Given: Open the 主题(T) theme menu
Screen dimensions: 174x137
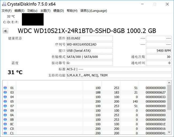Looking at the screenshot, I should click(x=45, y=11).
